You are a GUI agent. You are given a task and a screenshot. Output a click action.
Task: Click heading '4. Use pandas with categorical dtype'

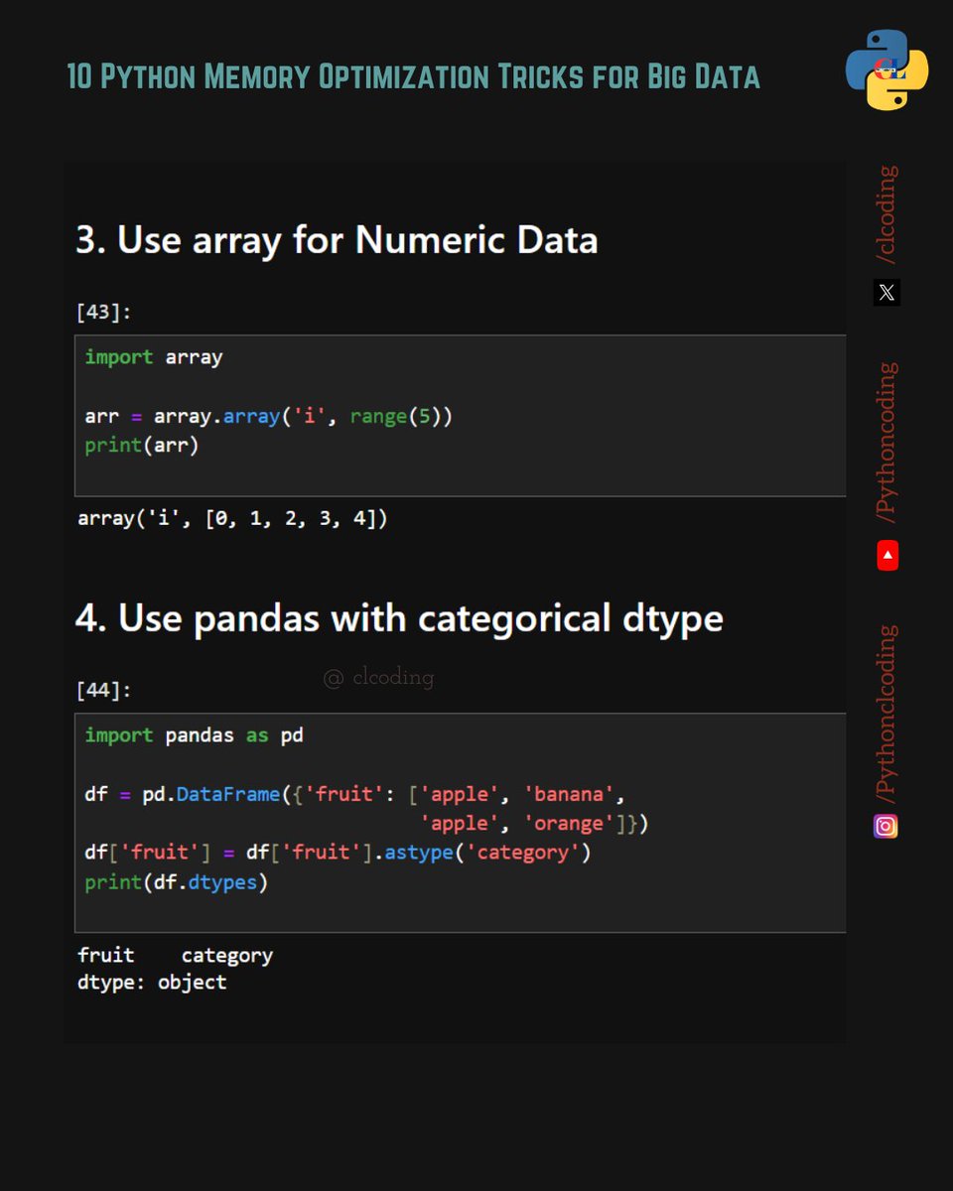click(x=399, y=618)
